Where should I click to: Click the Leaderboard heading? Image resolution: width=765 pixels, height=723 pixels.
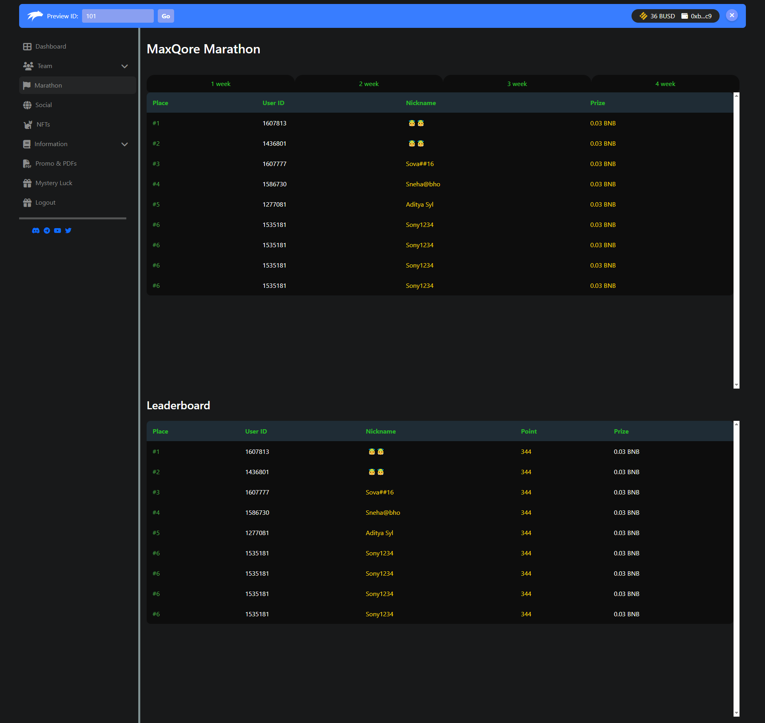(x=178, y=406)
